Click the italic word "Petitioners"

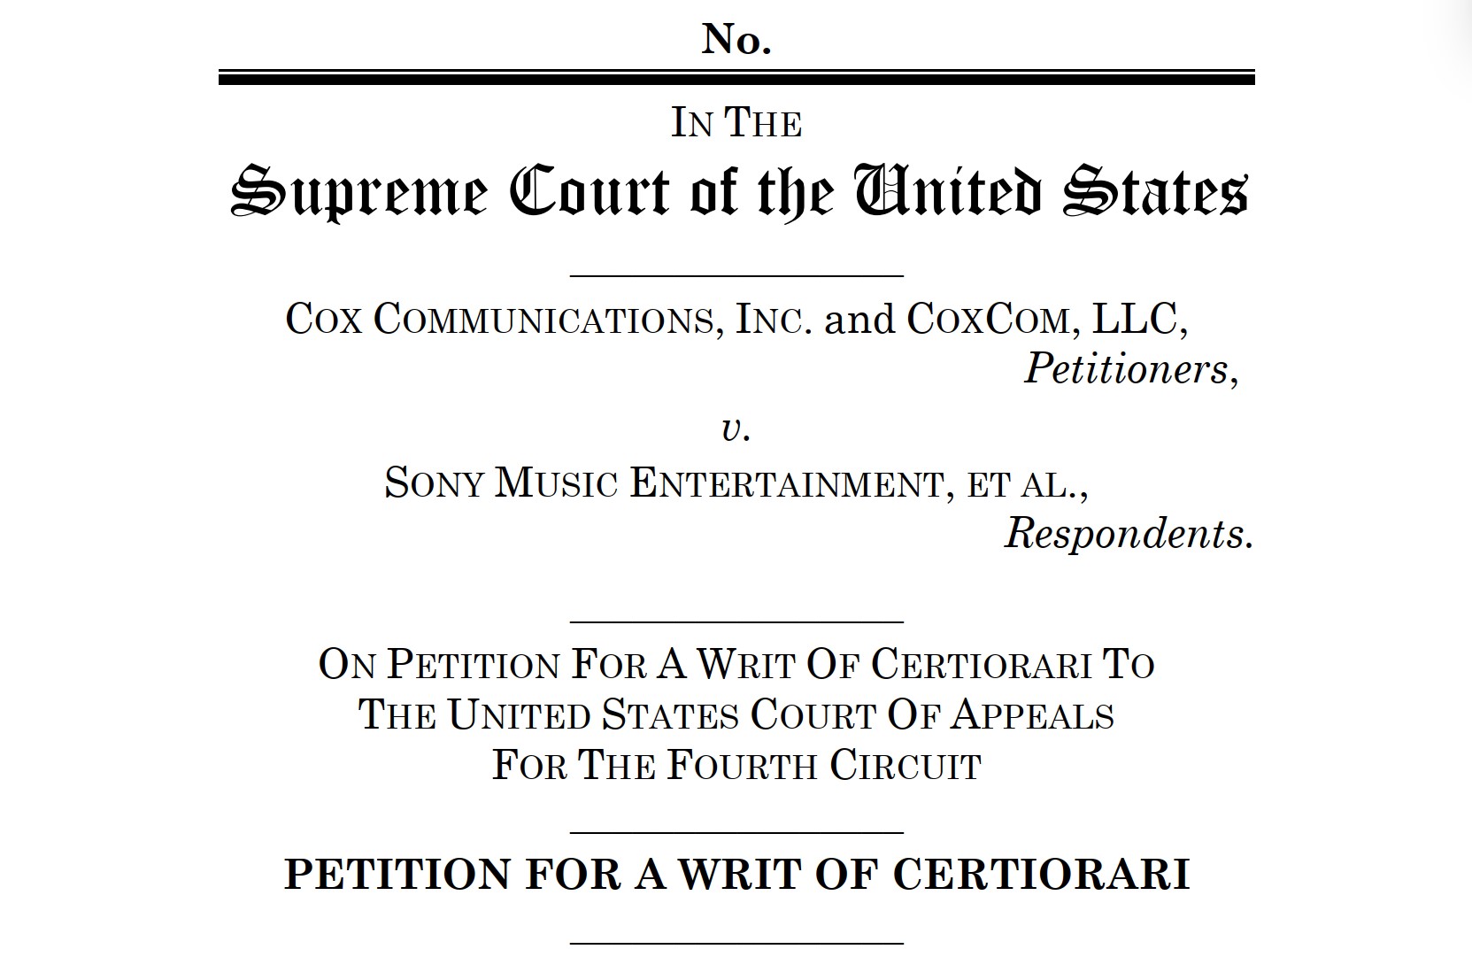click(1126, 367)
